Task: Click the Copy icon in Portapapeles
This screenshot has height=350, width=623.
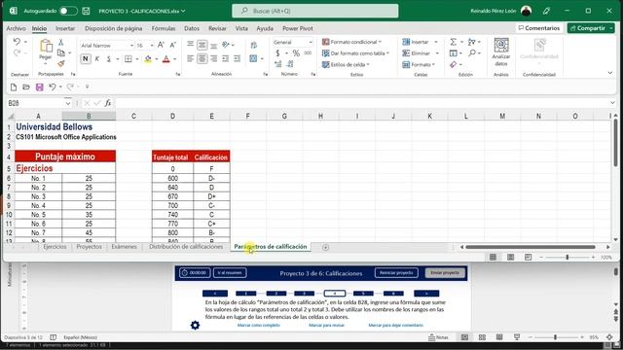Action: (60, 52)
